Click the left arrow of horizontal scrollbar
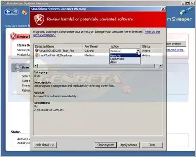 tap(36, 66)
